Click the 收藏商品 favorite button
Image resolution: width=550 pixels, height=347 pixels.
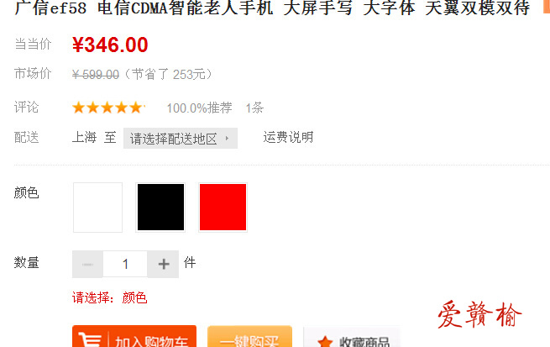tap(352, 337)
